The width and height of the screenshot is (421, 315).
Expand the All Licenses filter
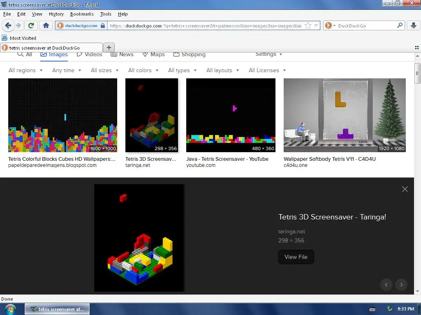[x=267, y=70]
